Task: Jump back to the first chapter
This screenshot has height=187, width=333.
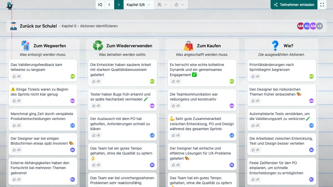Action: 100,5
